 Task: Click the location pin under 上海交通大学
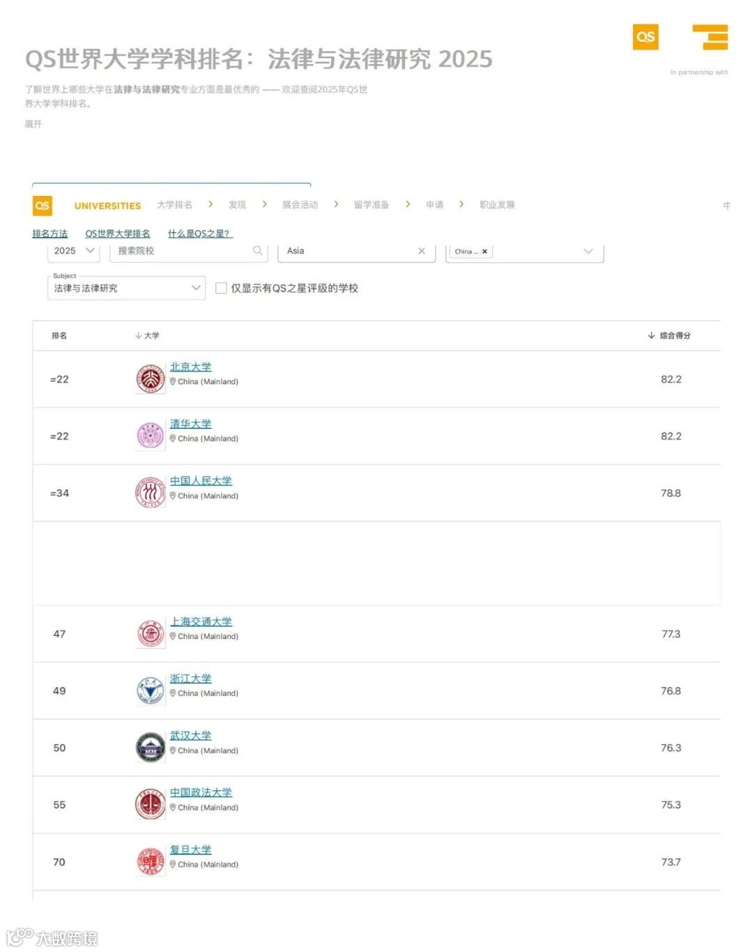click(x=173, y=636)
